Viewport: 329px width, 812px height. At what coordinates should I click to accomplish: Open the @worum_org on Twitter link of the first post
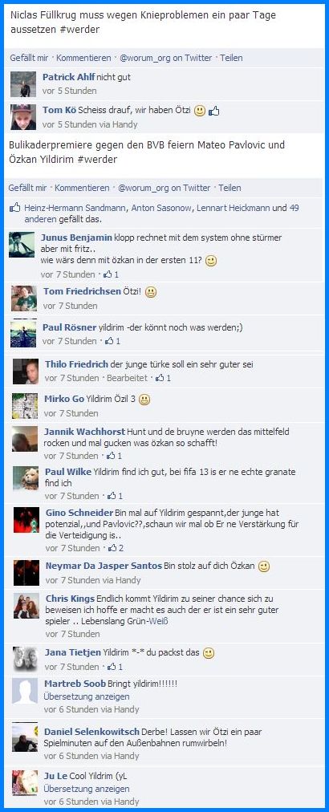(166, 58)
